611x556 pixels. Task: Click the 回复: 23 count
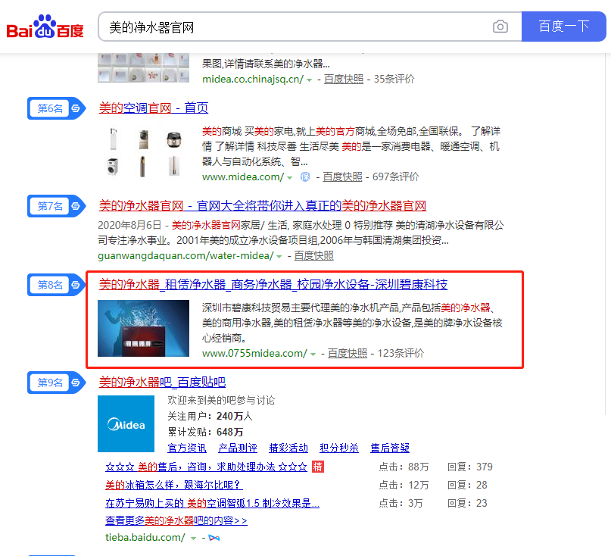pos(467,504)
